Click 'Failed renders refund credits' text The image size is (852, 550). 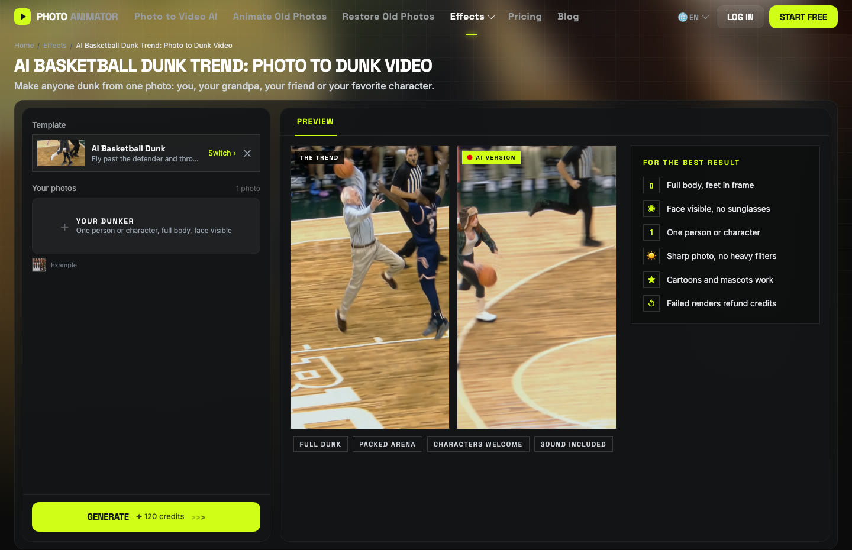pos(721,303)
